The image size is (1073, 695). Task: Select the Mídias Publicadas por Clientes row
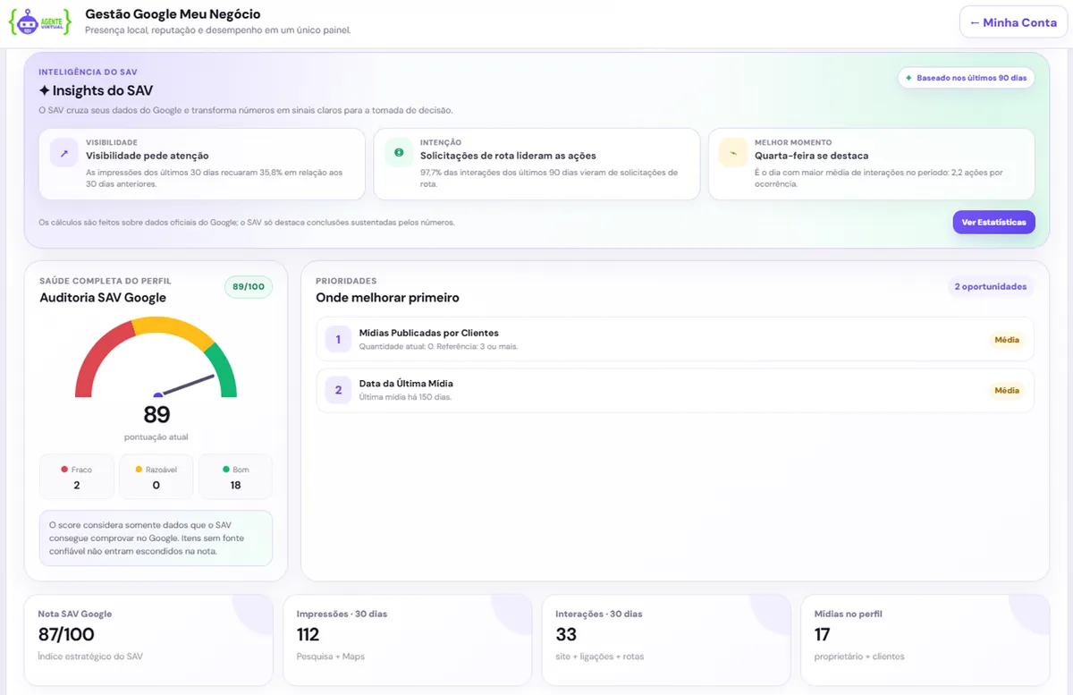pos(675,339)
